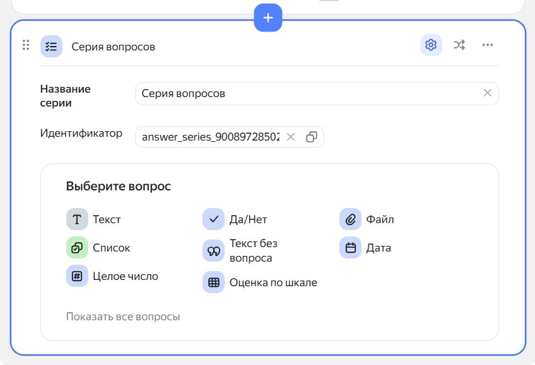The height and width of the screenshot is (365, 535).
Task: Expand Показать все вопросы link
Action: 123,316
